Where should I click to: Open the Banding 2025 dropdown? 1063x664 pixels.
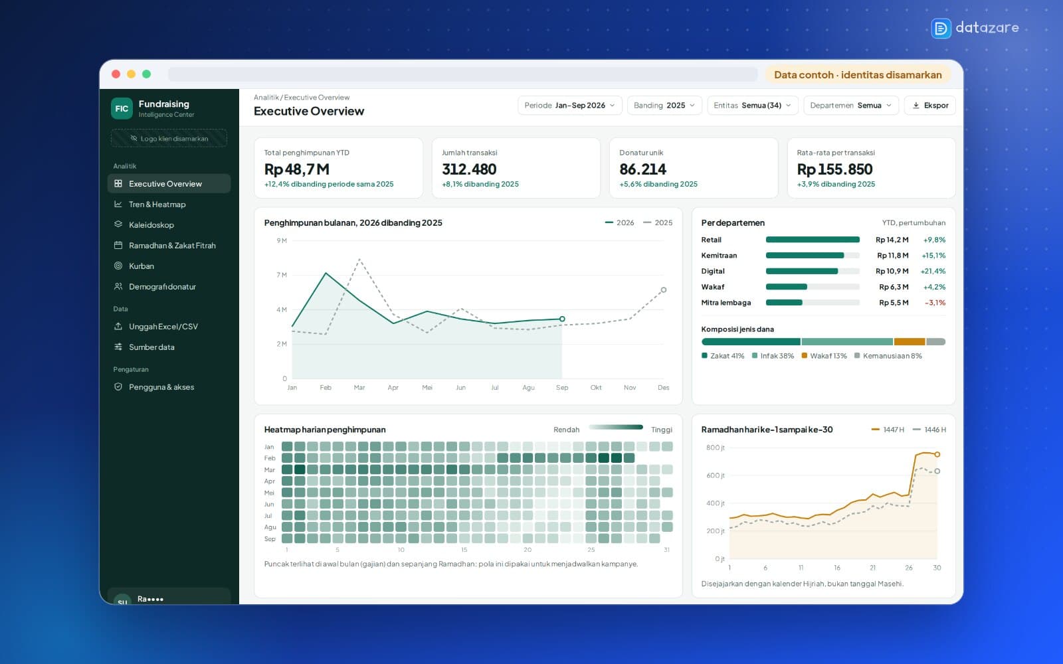click(664, 106)
